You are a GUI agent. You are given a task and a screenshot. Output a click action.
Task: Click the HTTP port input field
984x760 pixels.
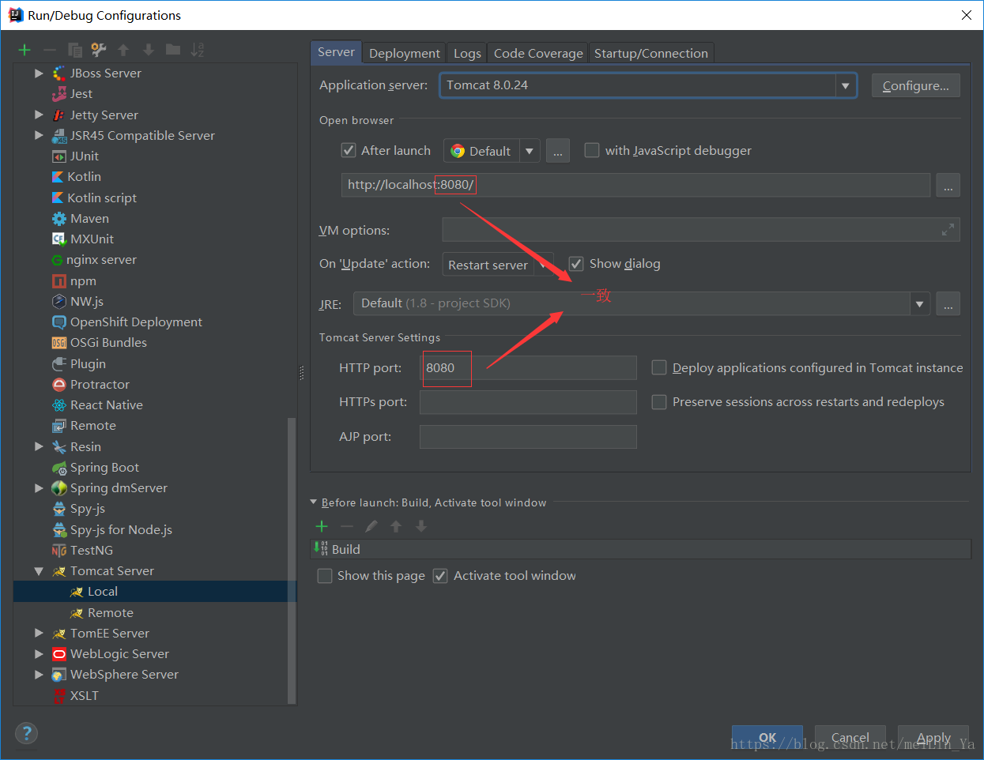pyautogui.click(x=528, y=368)
